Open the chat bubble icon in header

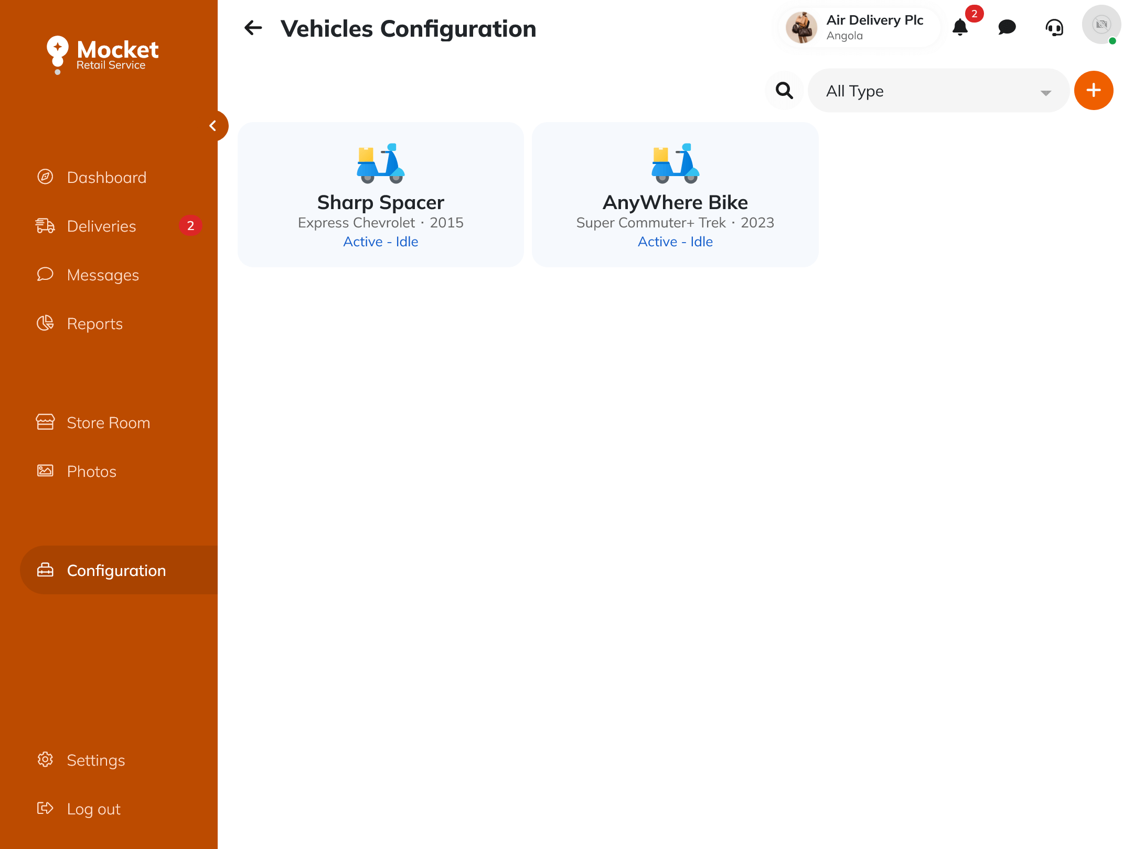[x=1007, y=27]
